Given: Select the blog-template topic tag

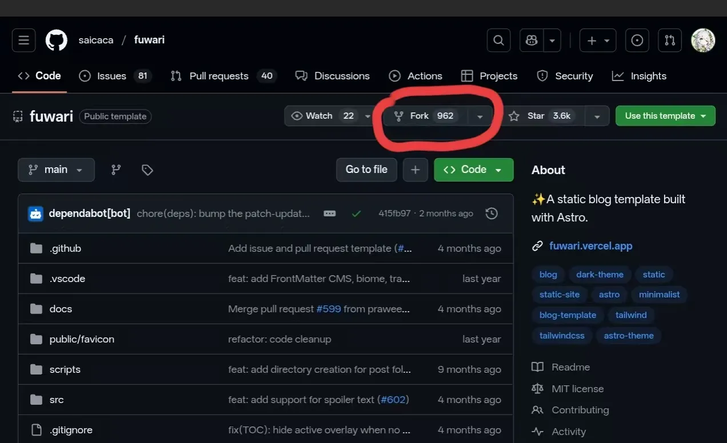Looking at the screenshot, I should click(x=568, y=315).
